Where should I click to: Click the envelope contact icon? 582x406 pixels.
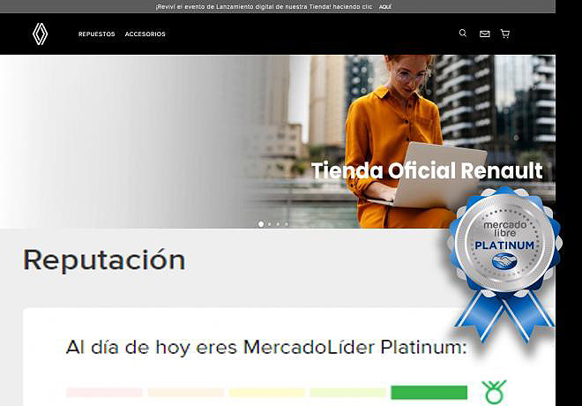tap(484, 34)
